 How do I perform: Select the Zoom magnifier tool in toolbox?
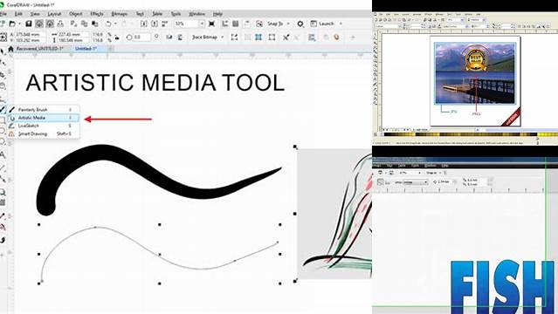click(x=3, y=193)
